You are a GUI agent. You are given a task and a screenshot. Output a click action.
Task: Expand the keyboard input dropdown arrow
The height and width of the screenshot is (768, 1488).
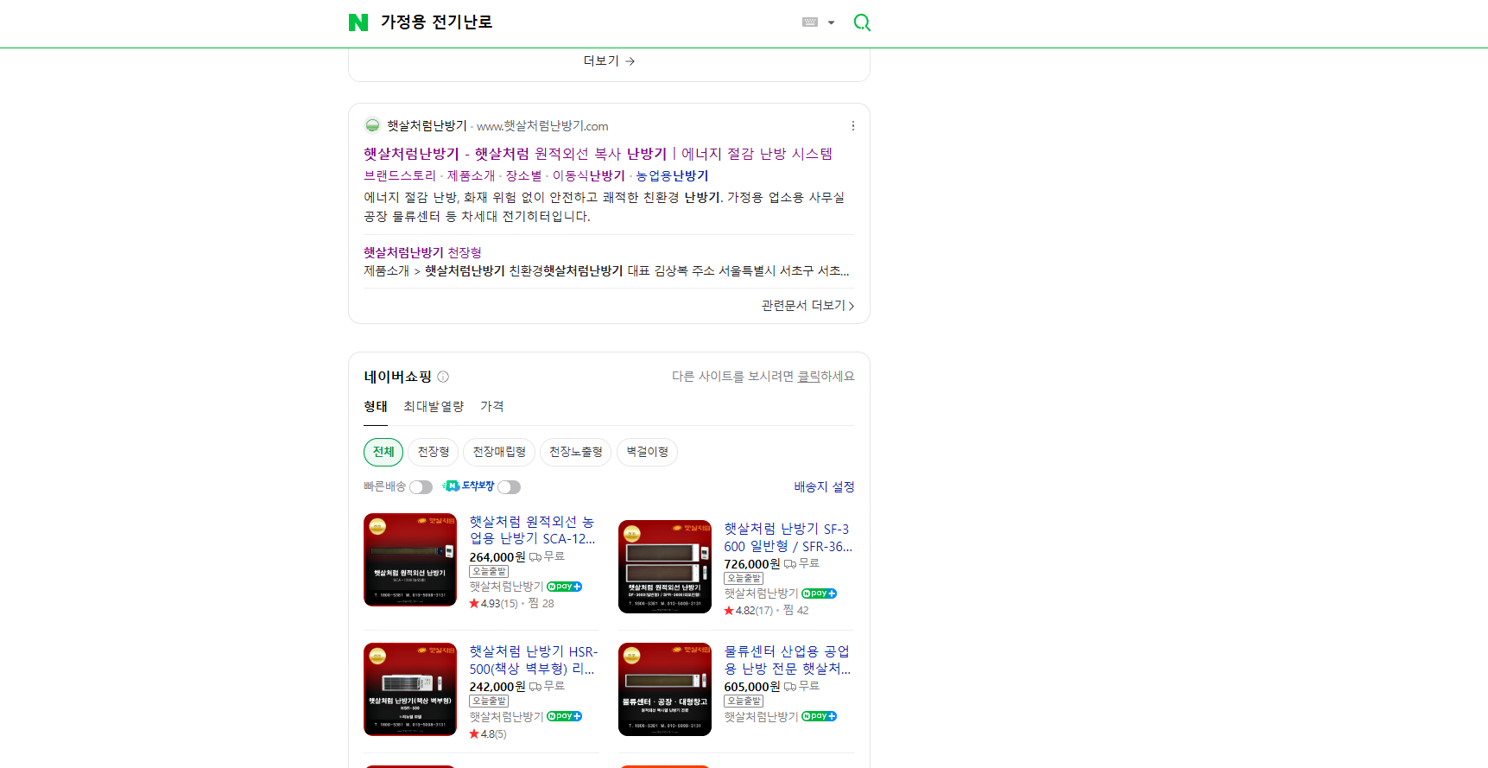pyautogui.click(x=831, y=22)
